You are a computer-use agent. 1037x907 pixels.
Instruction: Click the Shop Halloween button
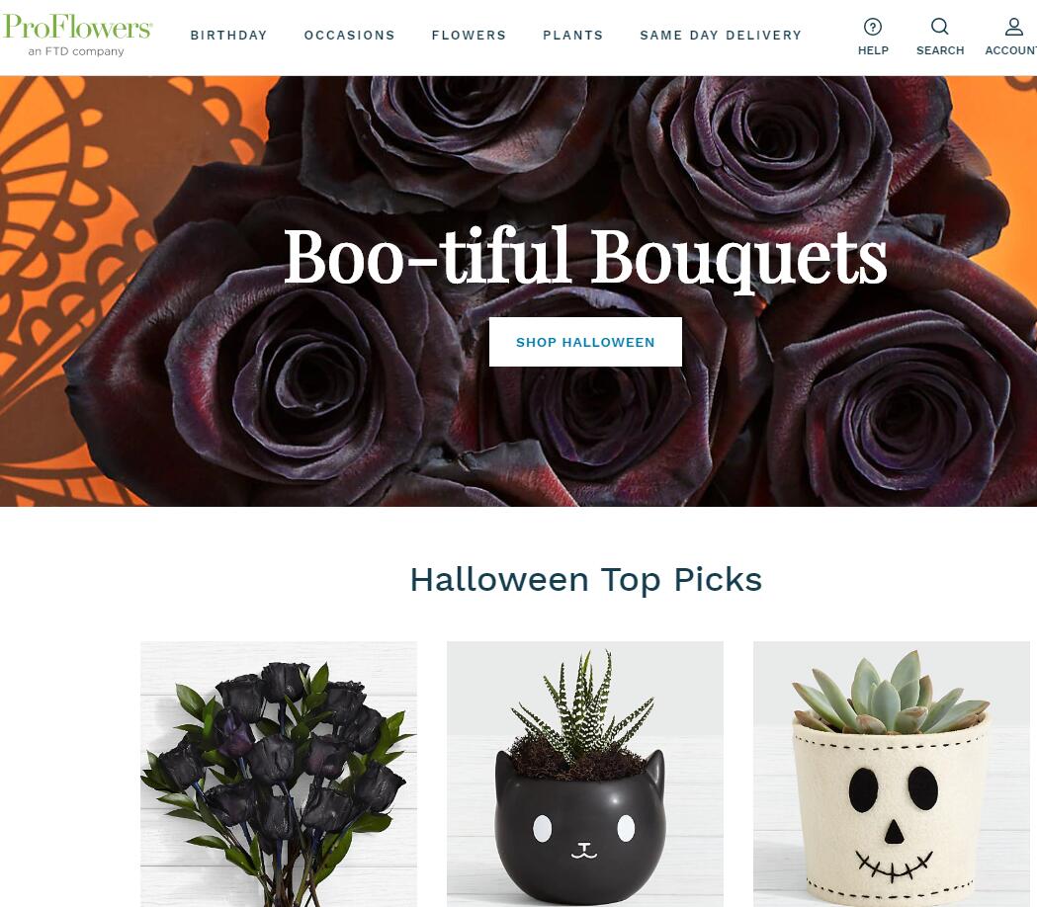pyautogui.click(x=585, y=342)
